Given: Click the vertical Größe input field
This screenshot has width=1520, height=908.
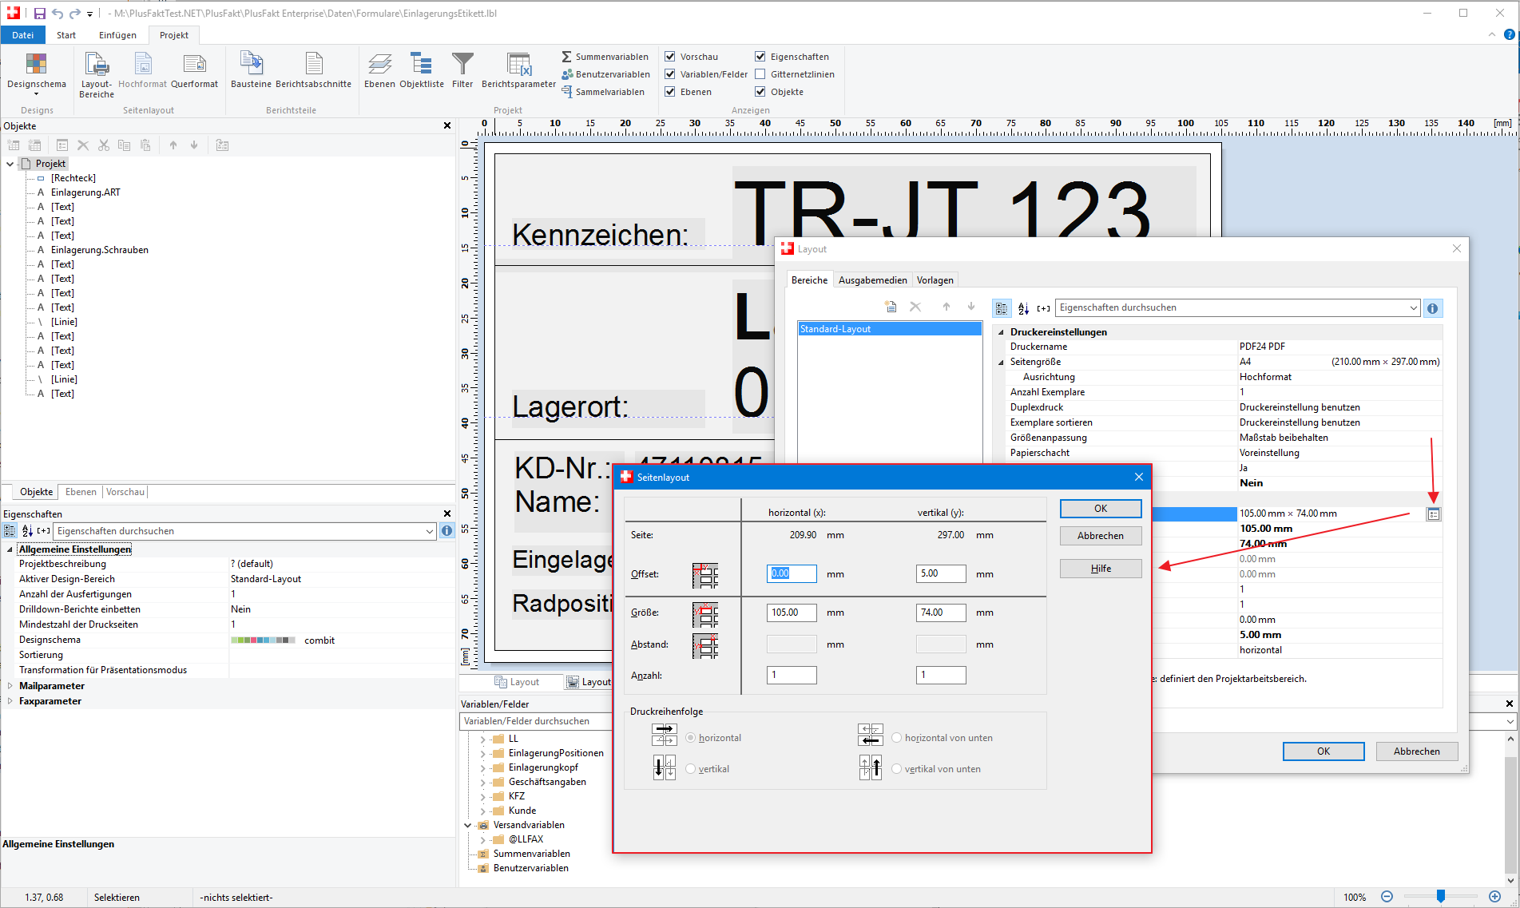Looking at the screenshot, I should pos(941,613).
